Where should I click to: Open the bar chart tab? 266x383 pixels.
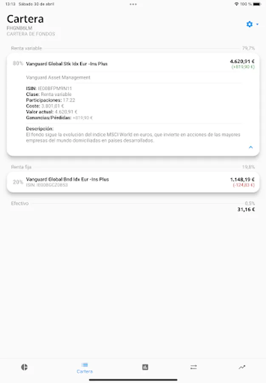145,367
